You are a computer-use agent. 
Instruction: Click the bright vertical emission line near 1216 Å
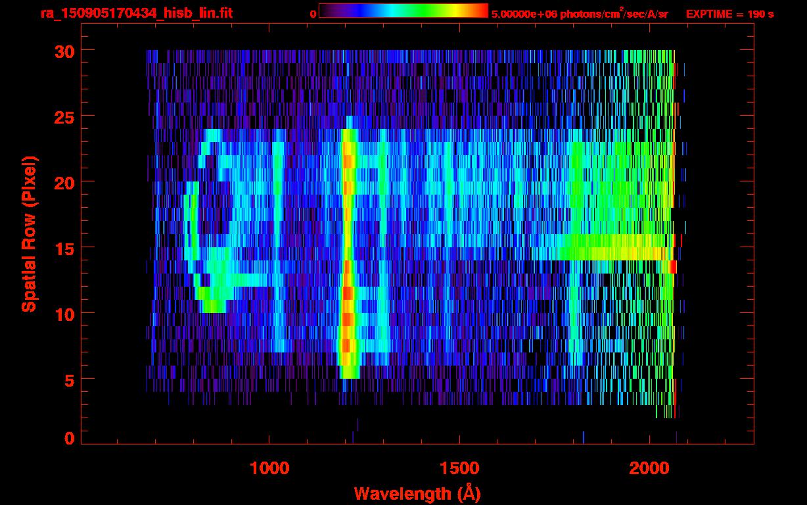(x=348, y=253)
